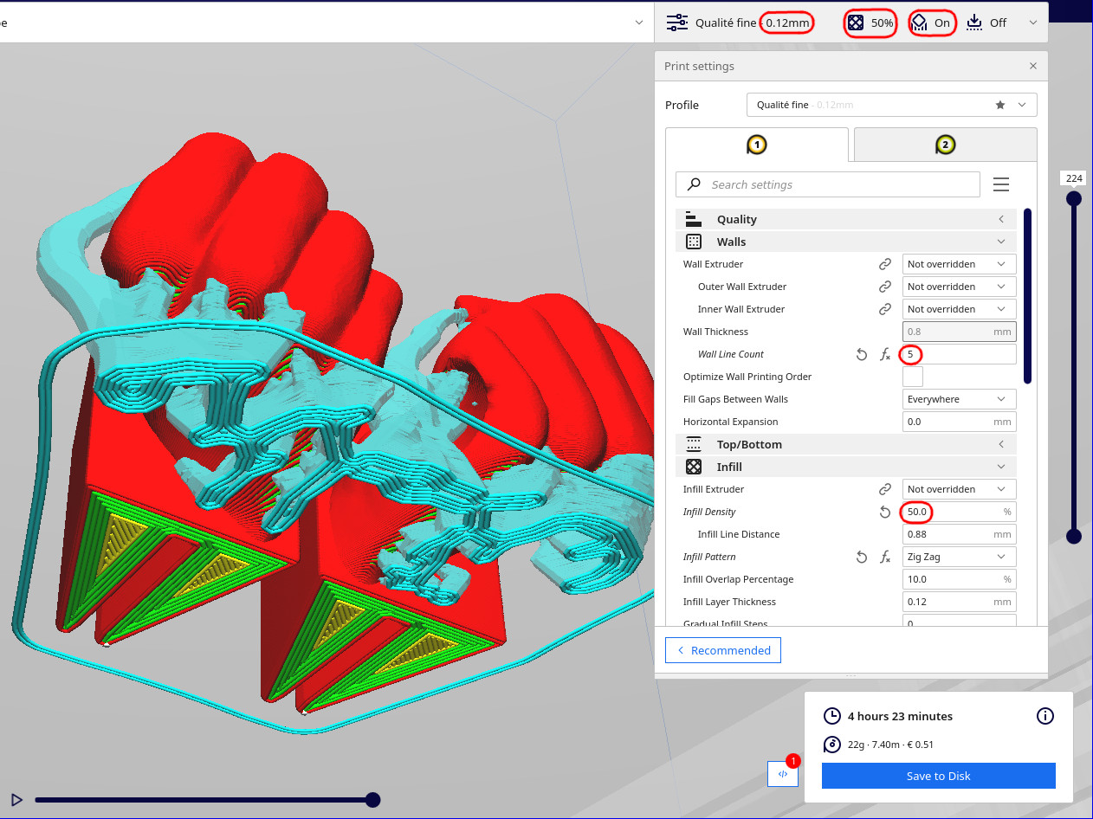Collapse the Infill section
Screen dimensions: 1093x819
1001,467
